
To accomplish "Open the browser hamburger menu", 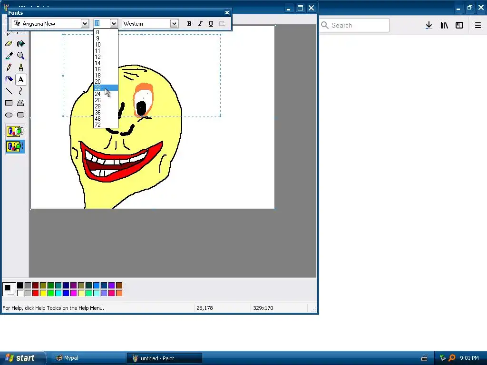I will tap(477, 26).
